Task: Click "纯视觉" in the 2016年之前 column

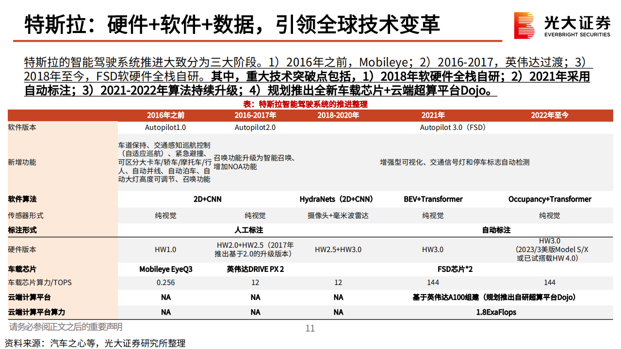Action: (x=165, y=216)
